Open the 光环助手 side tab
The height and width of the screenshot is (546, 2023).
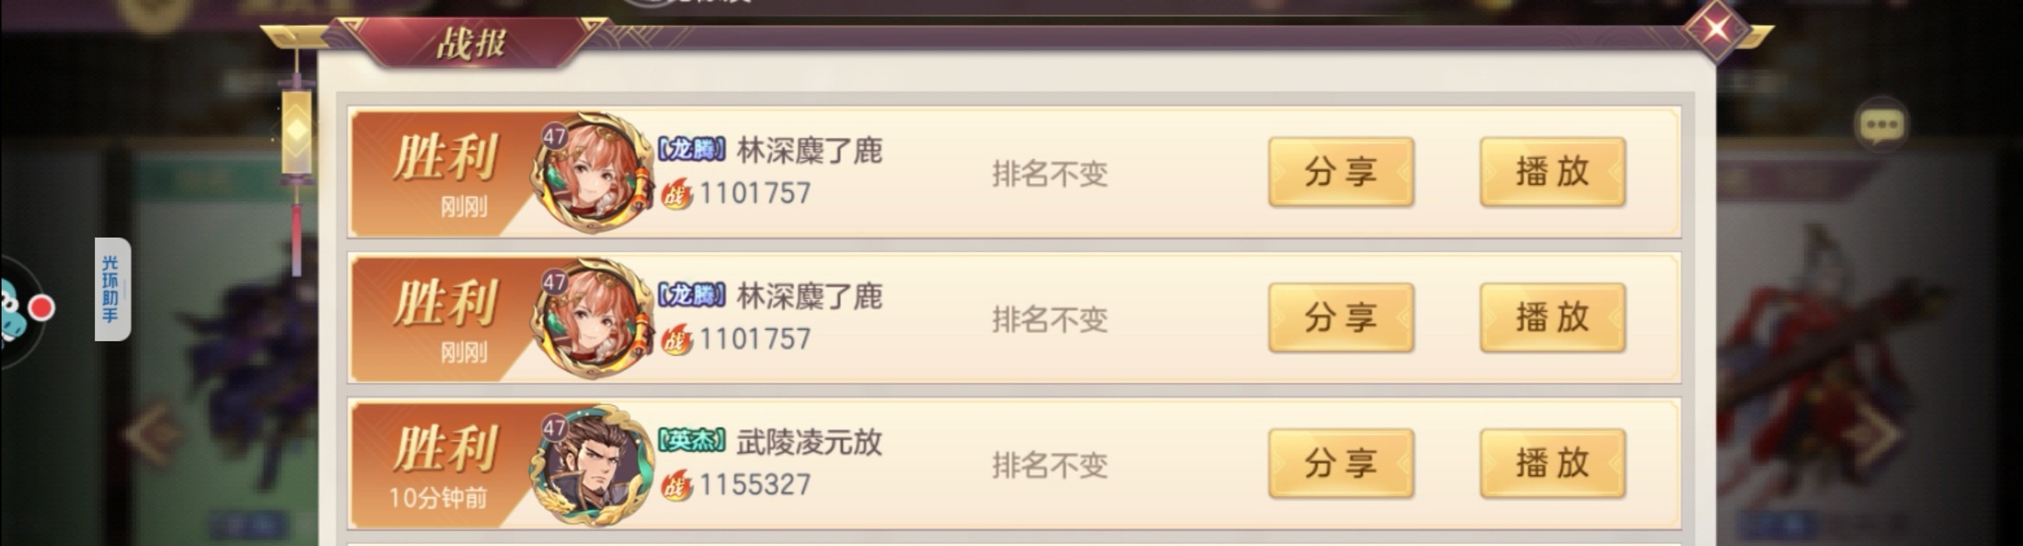point(112,289)
